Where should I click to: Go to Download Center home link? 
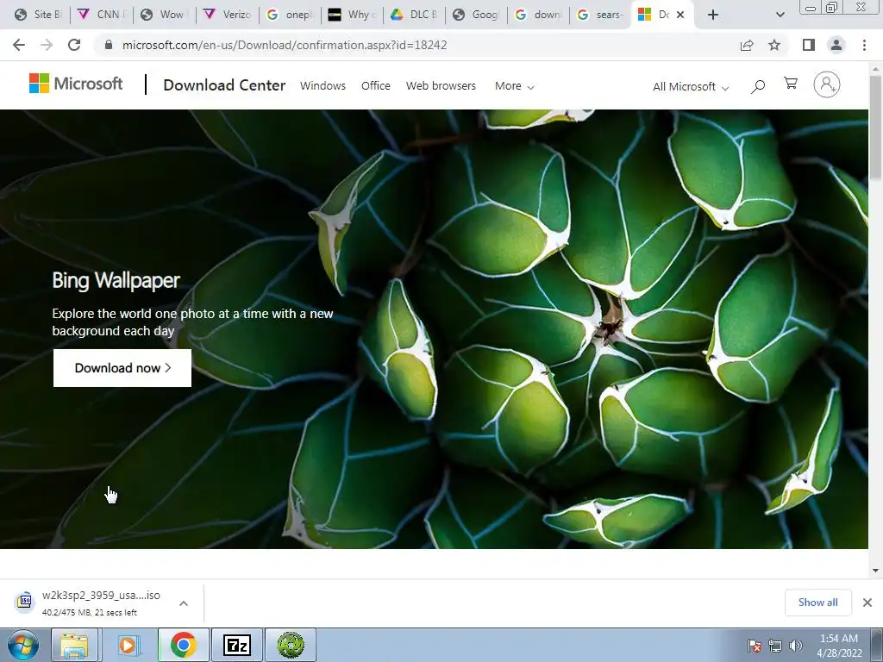[224, 85]
